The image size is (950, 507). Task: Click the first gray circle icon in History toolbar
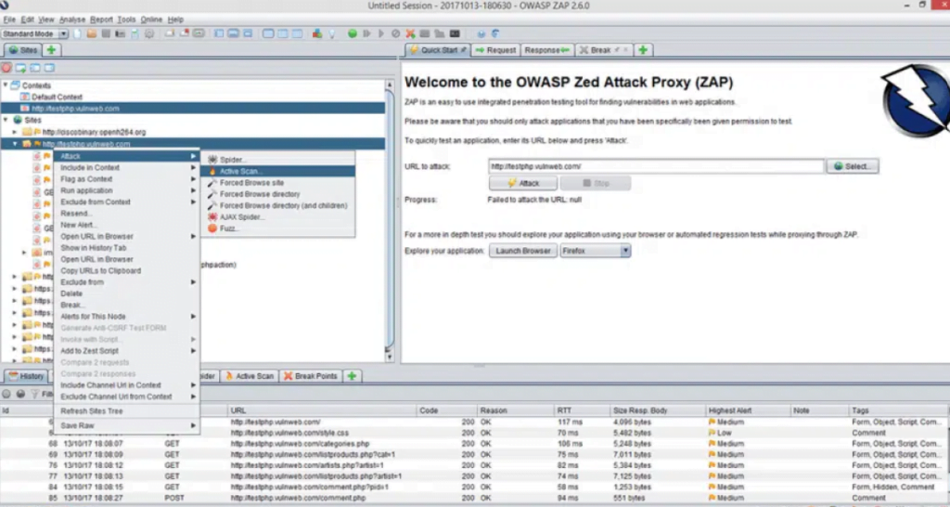(6, 395)
